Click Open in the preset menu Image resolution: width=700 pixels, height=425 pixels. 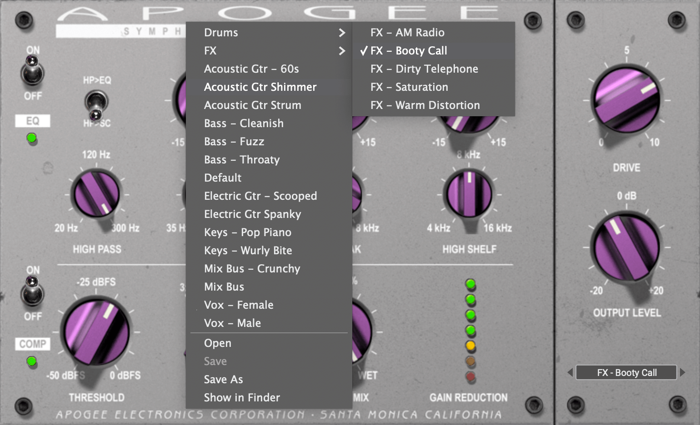[x=269, y=343]
